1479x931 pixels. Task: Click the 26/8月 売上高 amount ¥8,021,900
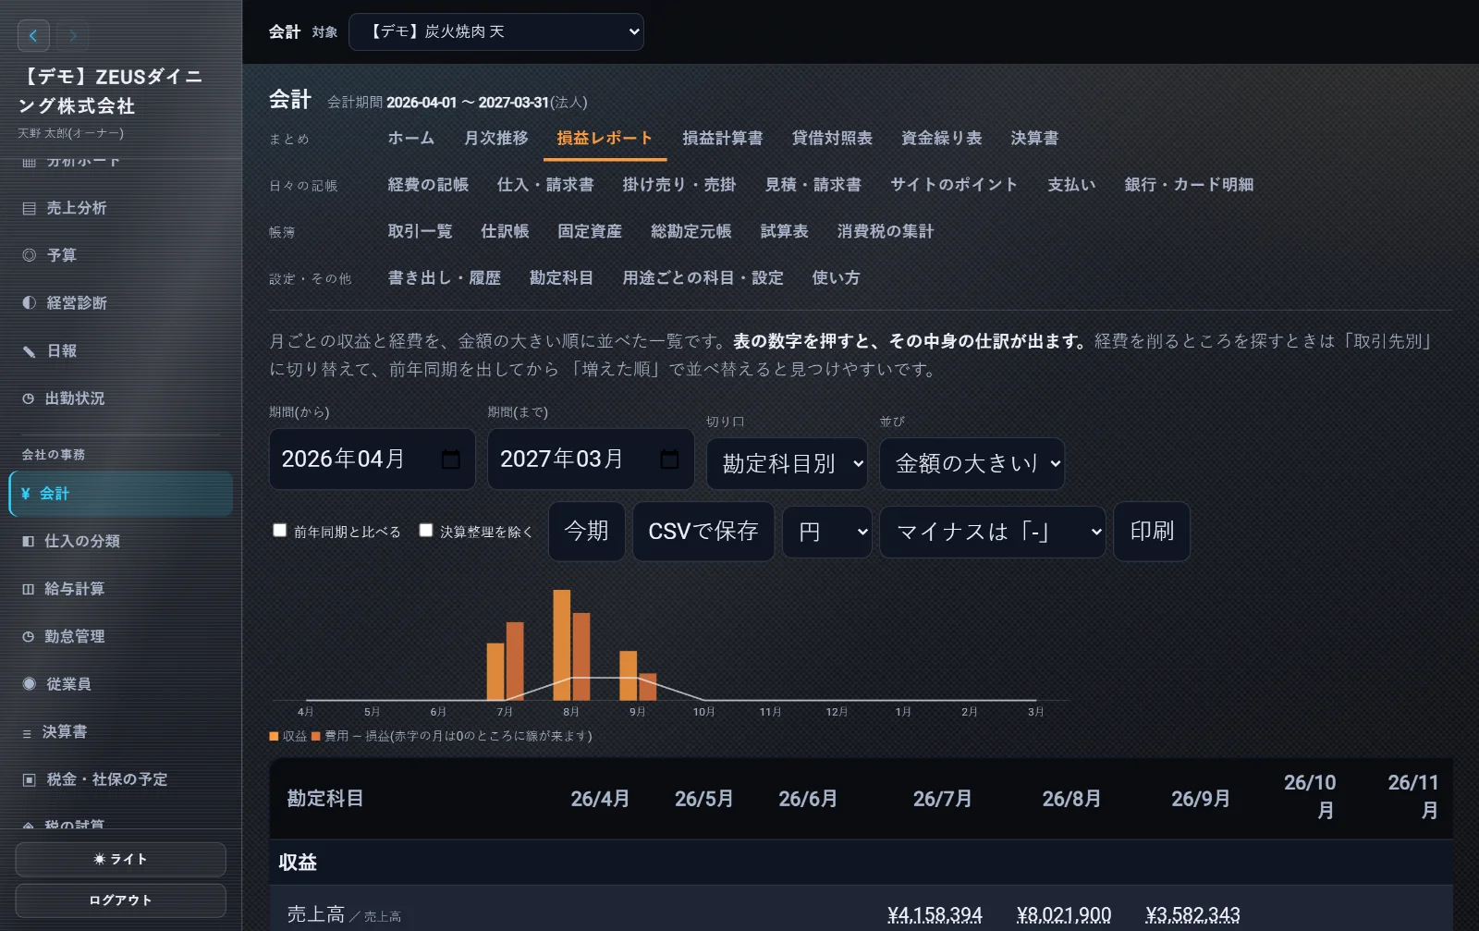pyautogui.click(x=1064, y=915)
